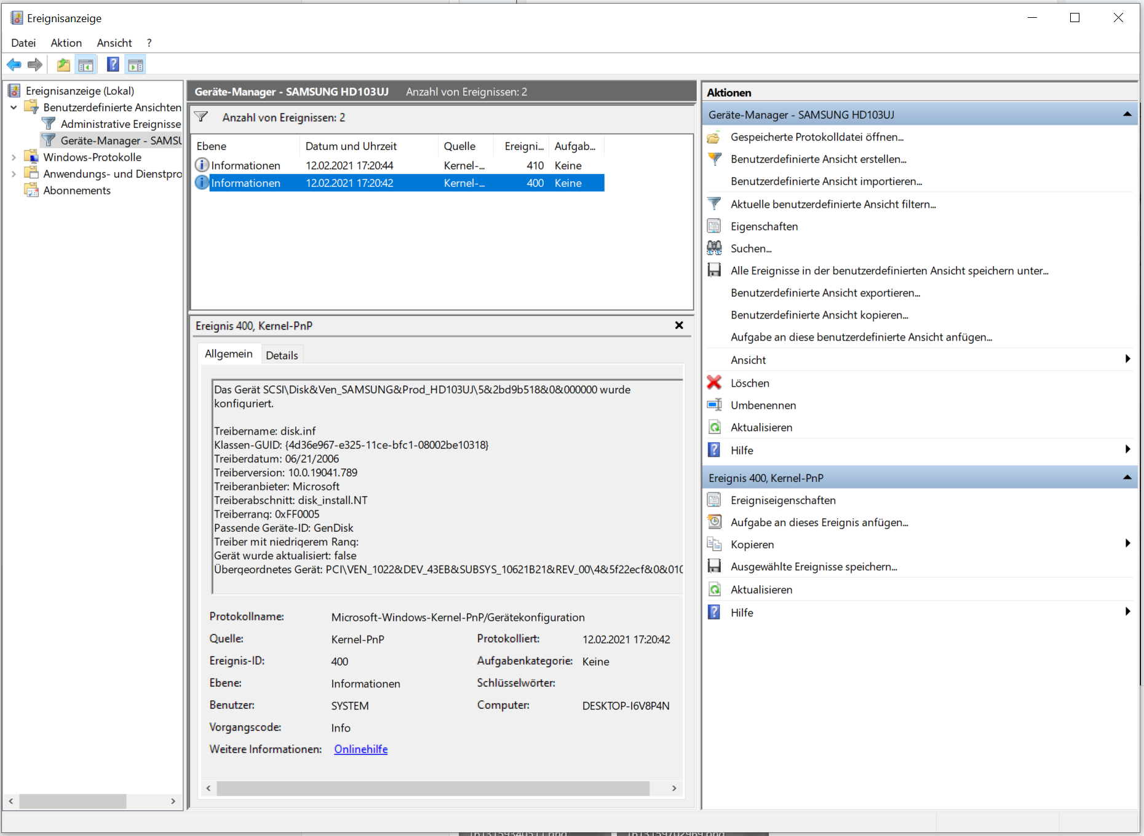Open the Kopieren submenu arrow
This screenshot has height=836, width=1144.
coord(1127,543)
